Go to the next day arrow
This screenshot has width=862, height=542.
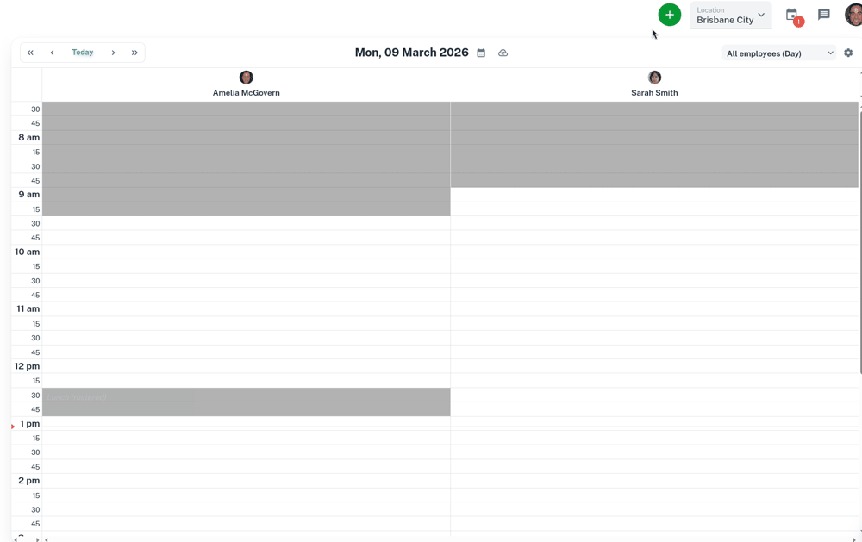113,53
